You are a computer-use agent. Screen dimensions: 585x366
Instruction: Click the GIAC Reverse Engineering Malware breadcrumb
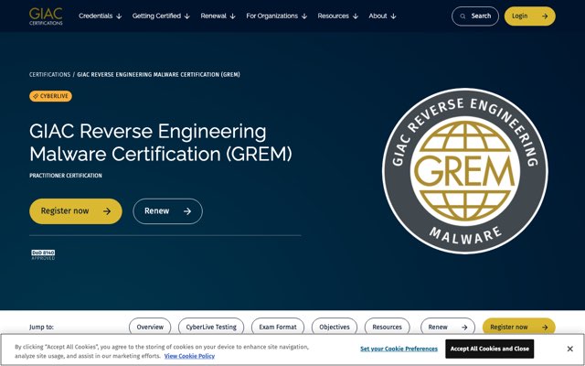click(x=158, y=75)
